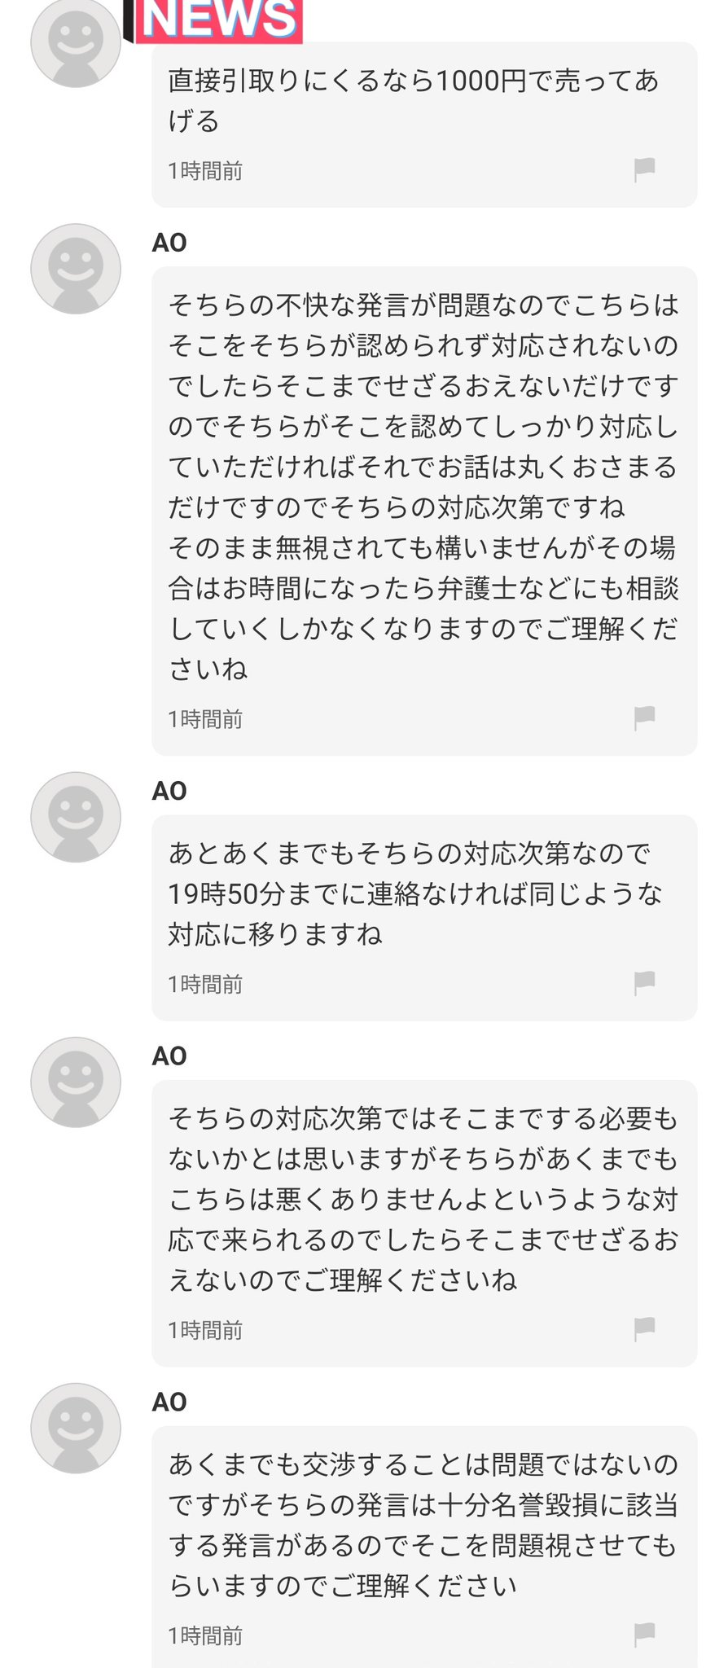Flag the comment about 名誉毀損
This screenshot has height=1668, width=728.
644,1634
